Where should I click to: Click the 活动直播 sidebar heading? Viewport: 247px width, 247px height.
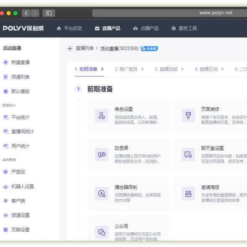coord(12,48)
